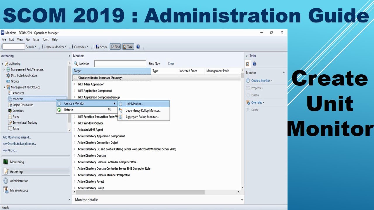The height and width of the screenshot is (210, 374).
Task: Select the Overrides tree icon
Action: click(x=10, y=111)
